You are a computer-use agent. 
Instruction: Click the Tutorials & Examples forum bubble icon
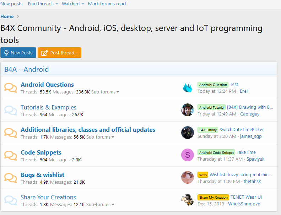click(x=11, y=110)
